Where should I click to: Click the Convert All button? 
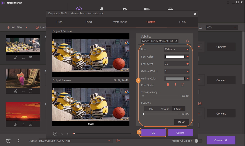coord(221,140)
